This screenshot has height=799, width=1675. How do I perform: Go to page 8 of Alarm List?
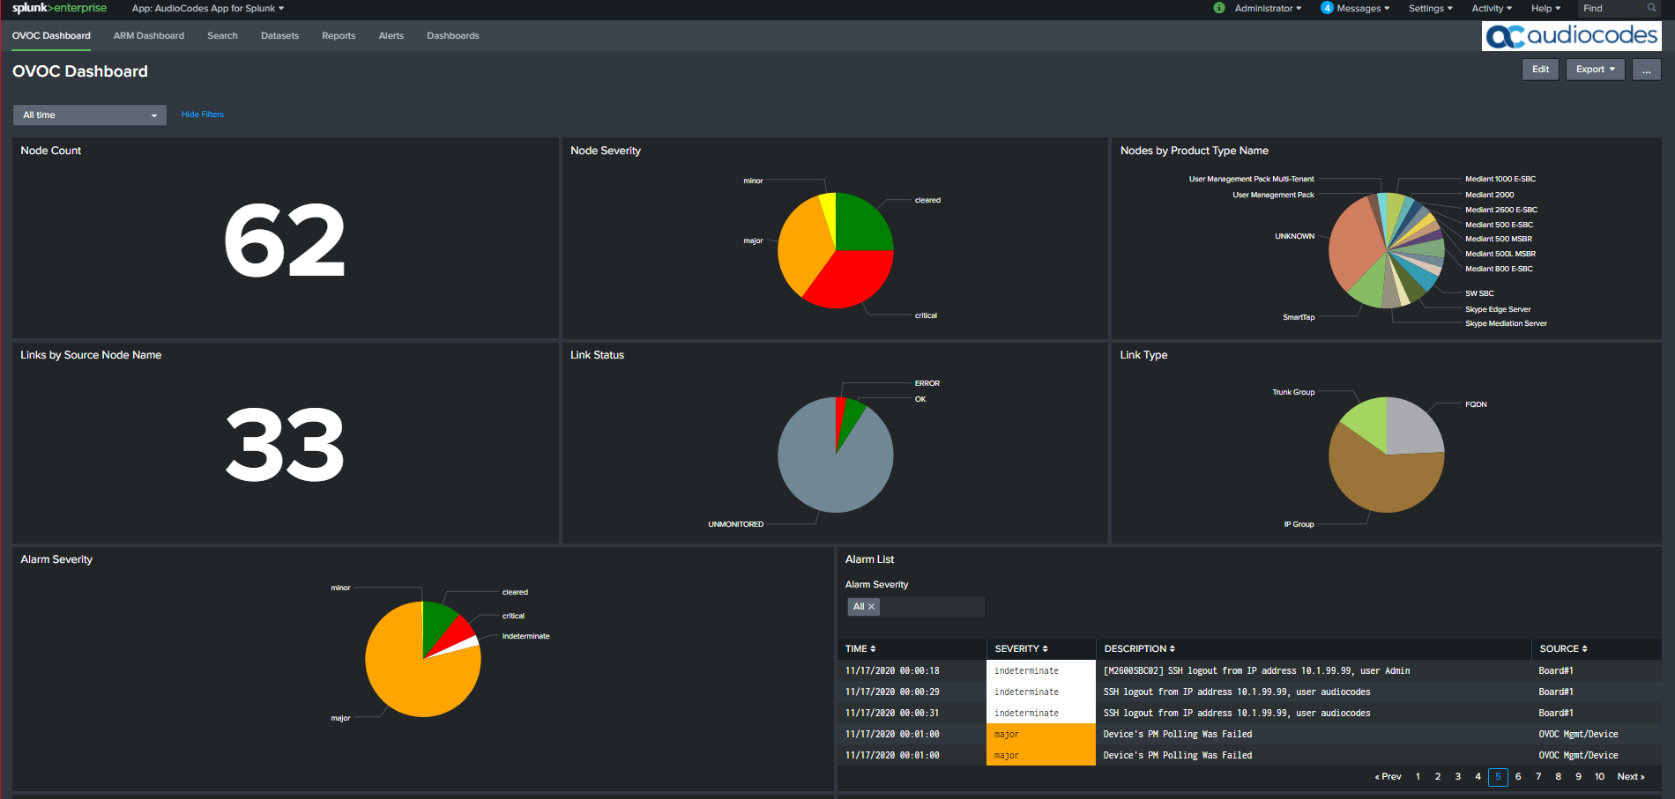click(1559, 777)
